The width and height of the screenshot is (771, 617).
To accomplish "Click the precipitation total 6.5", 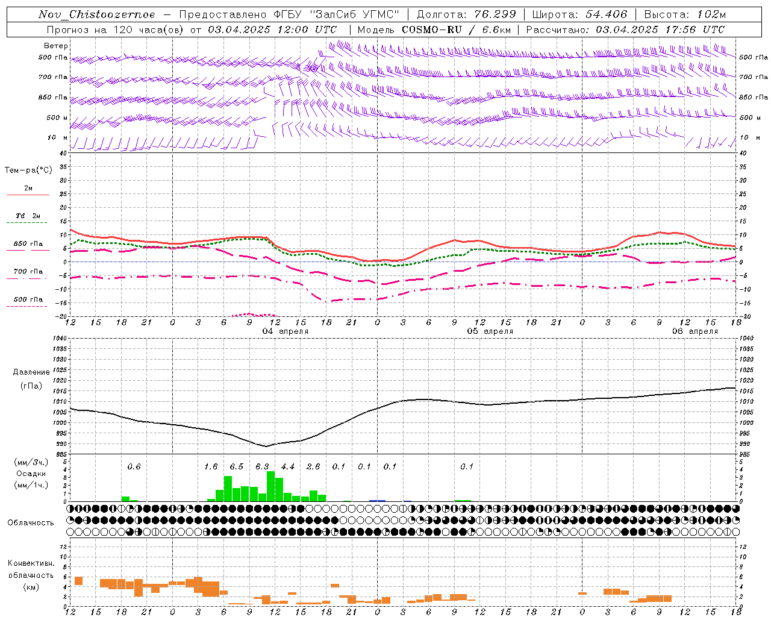I will (x=237, y=466).
